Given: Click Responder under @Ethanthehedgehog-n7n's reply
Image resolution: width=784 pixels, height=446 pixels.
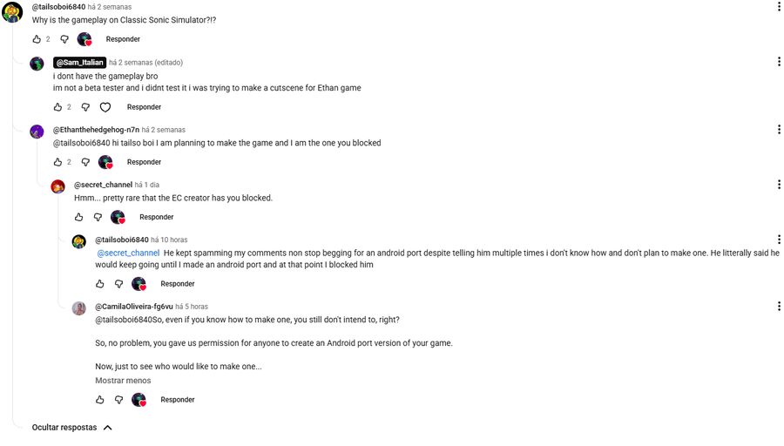Looking at the screenshot, I should coord(144,162).
